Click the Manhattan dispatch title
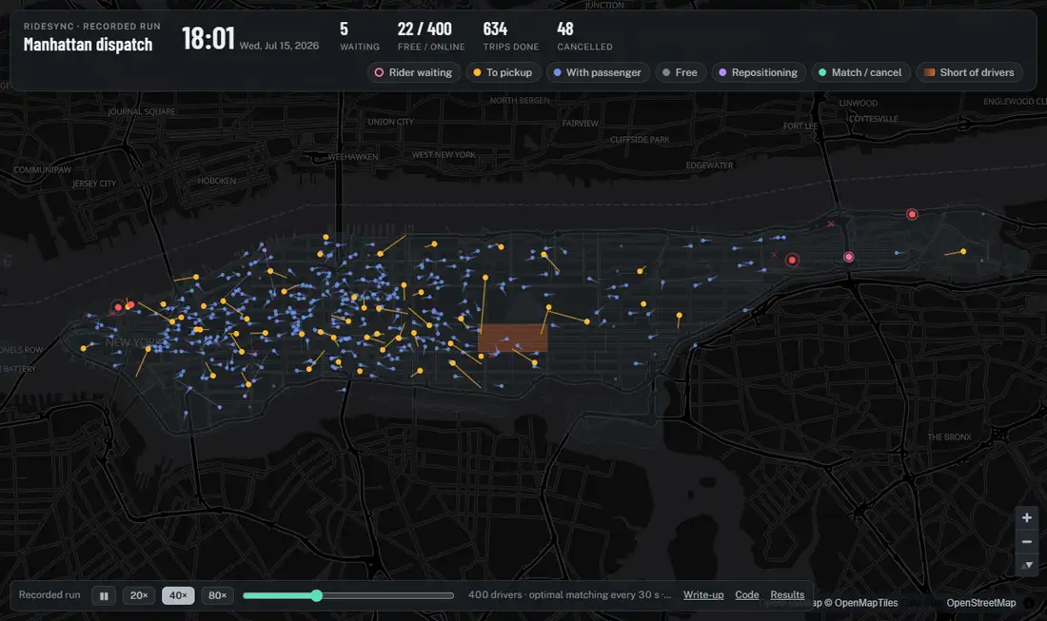1047x621 pixels. [x=89, y=45]
